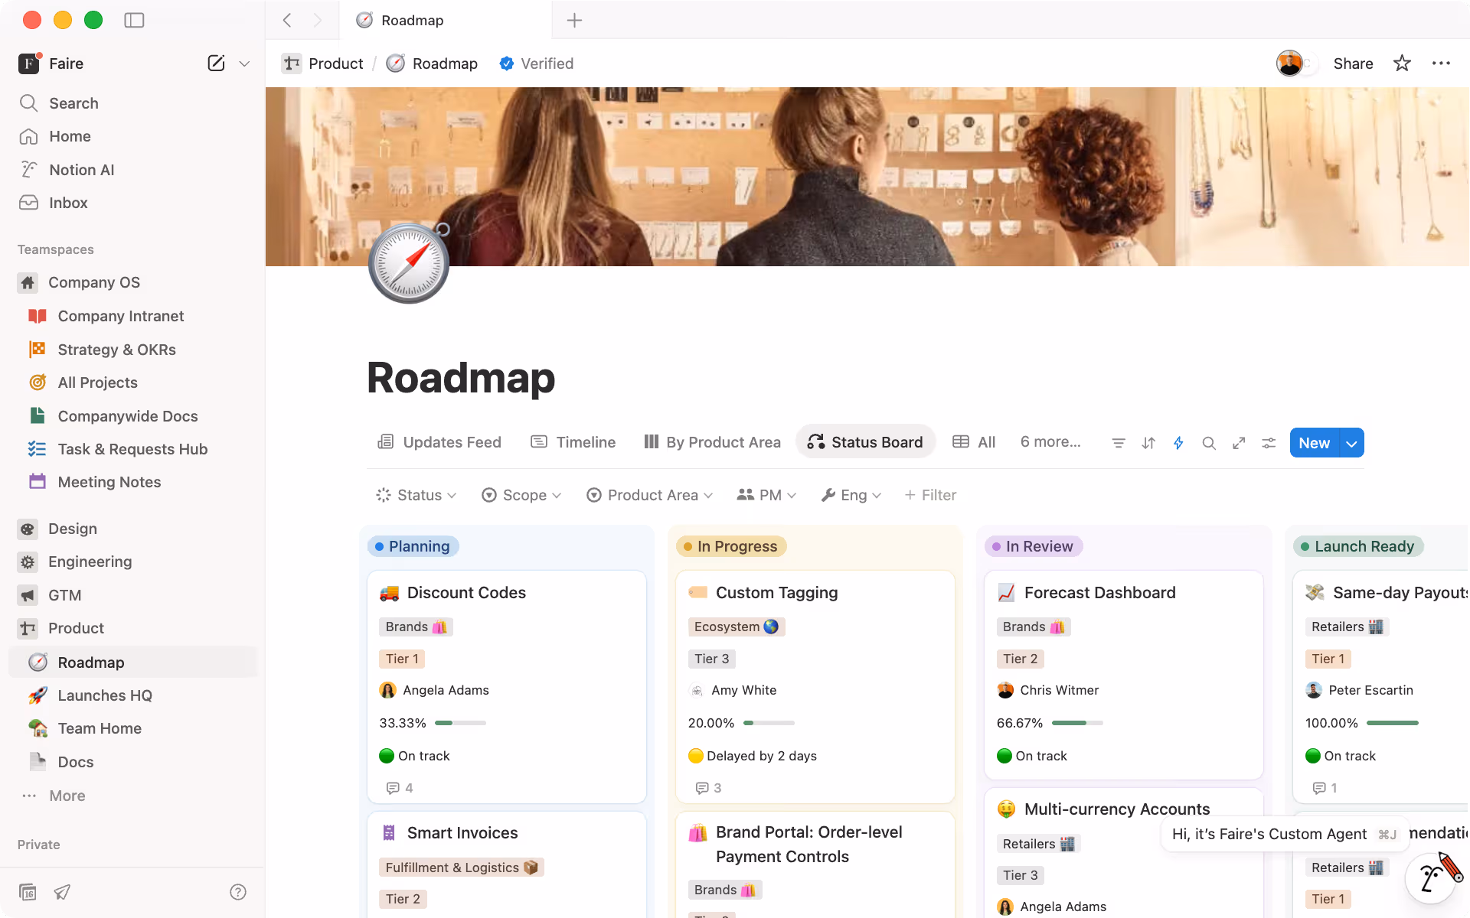
Task: Open the New button dropdown chevron
Action: [1351, 442]
